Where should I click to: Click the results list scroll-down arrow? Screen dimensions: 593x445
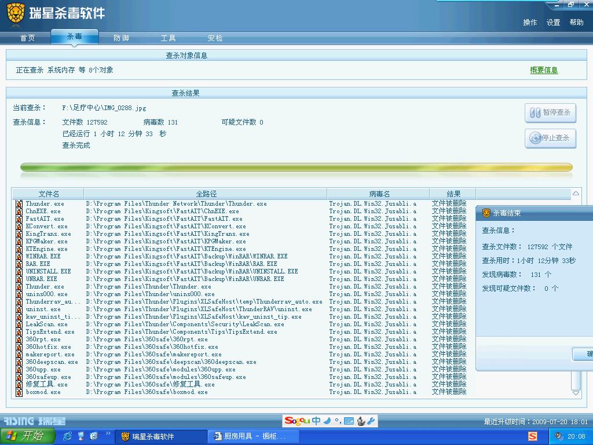point(576,392)
